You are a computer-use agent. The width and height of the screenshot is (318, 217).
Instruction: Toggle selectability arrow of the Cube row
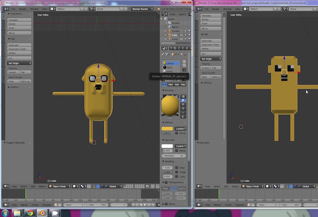[x=185, y=35]
